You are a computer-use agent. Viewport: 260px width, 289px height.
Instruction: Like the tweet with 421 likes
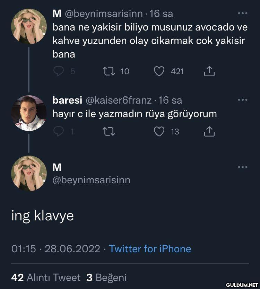pyautogui.click(x=159, y=71)
